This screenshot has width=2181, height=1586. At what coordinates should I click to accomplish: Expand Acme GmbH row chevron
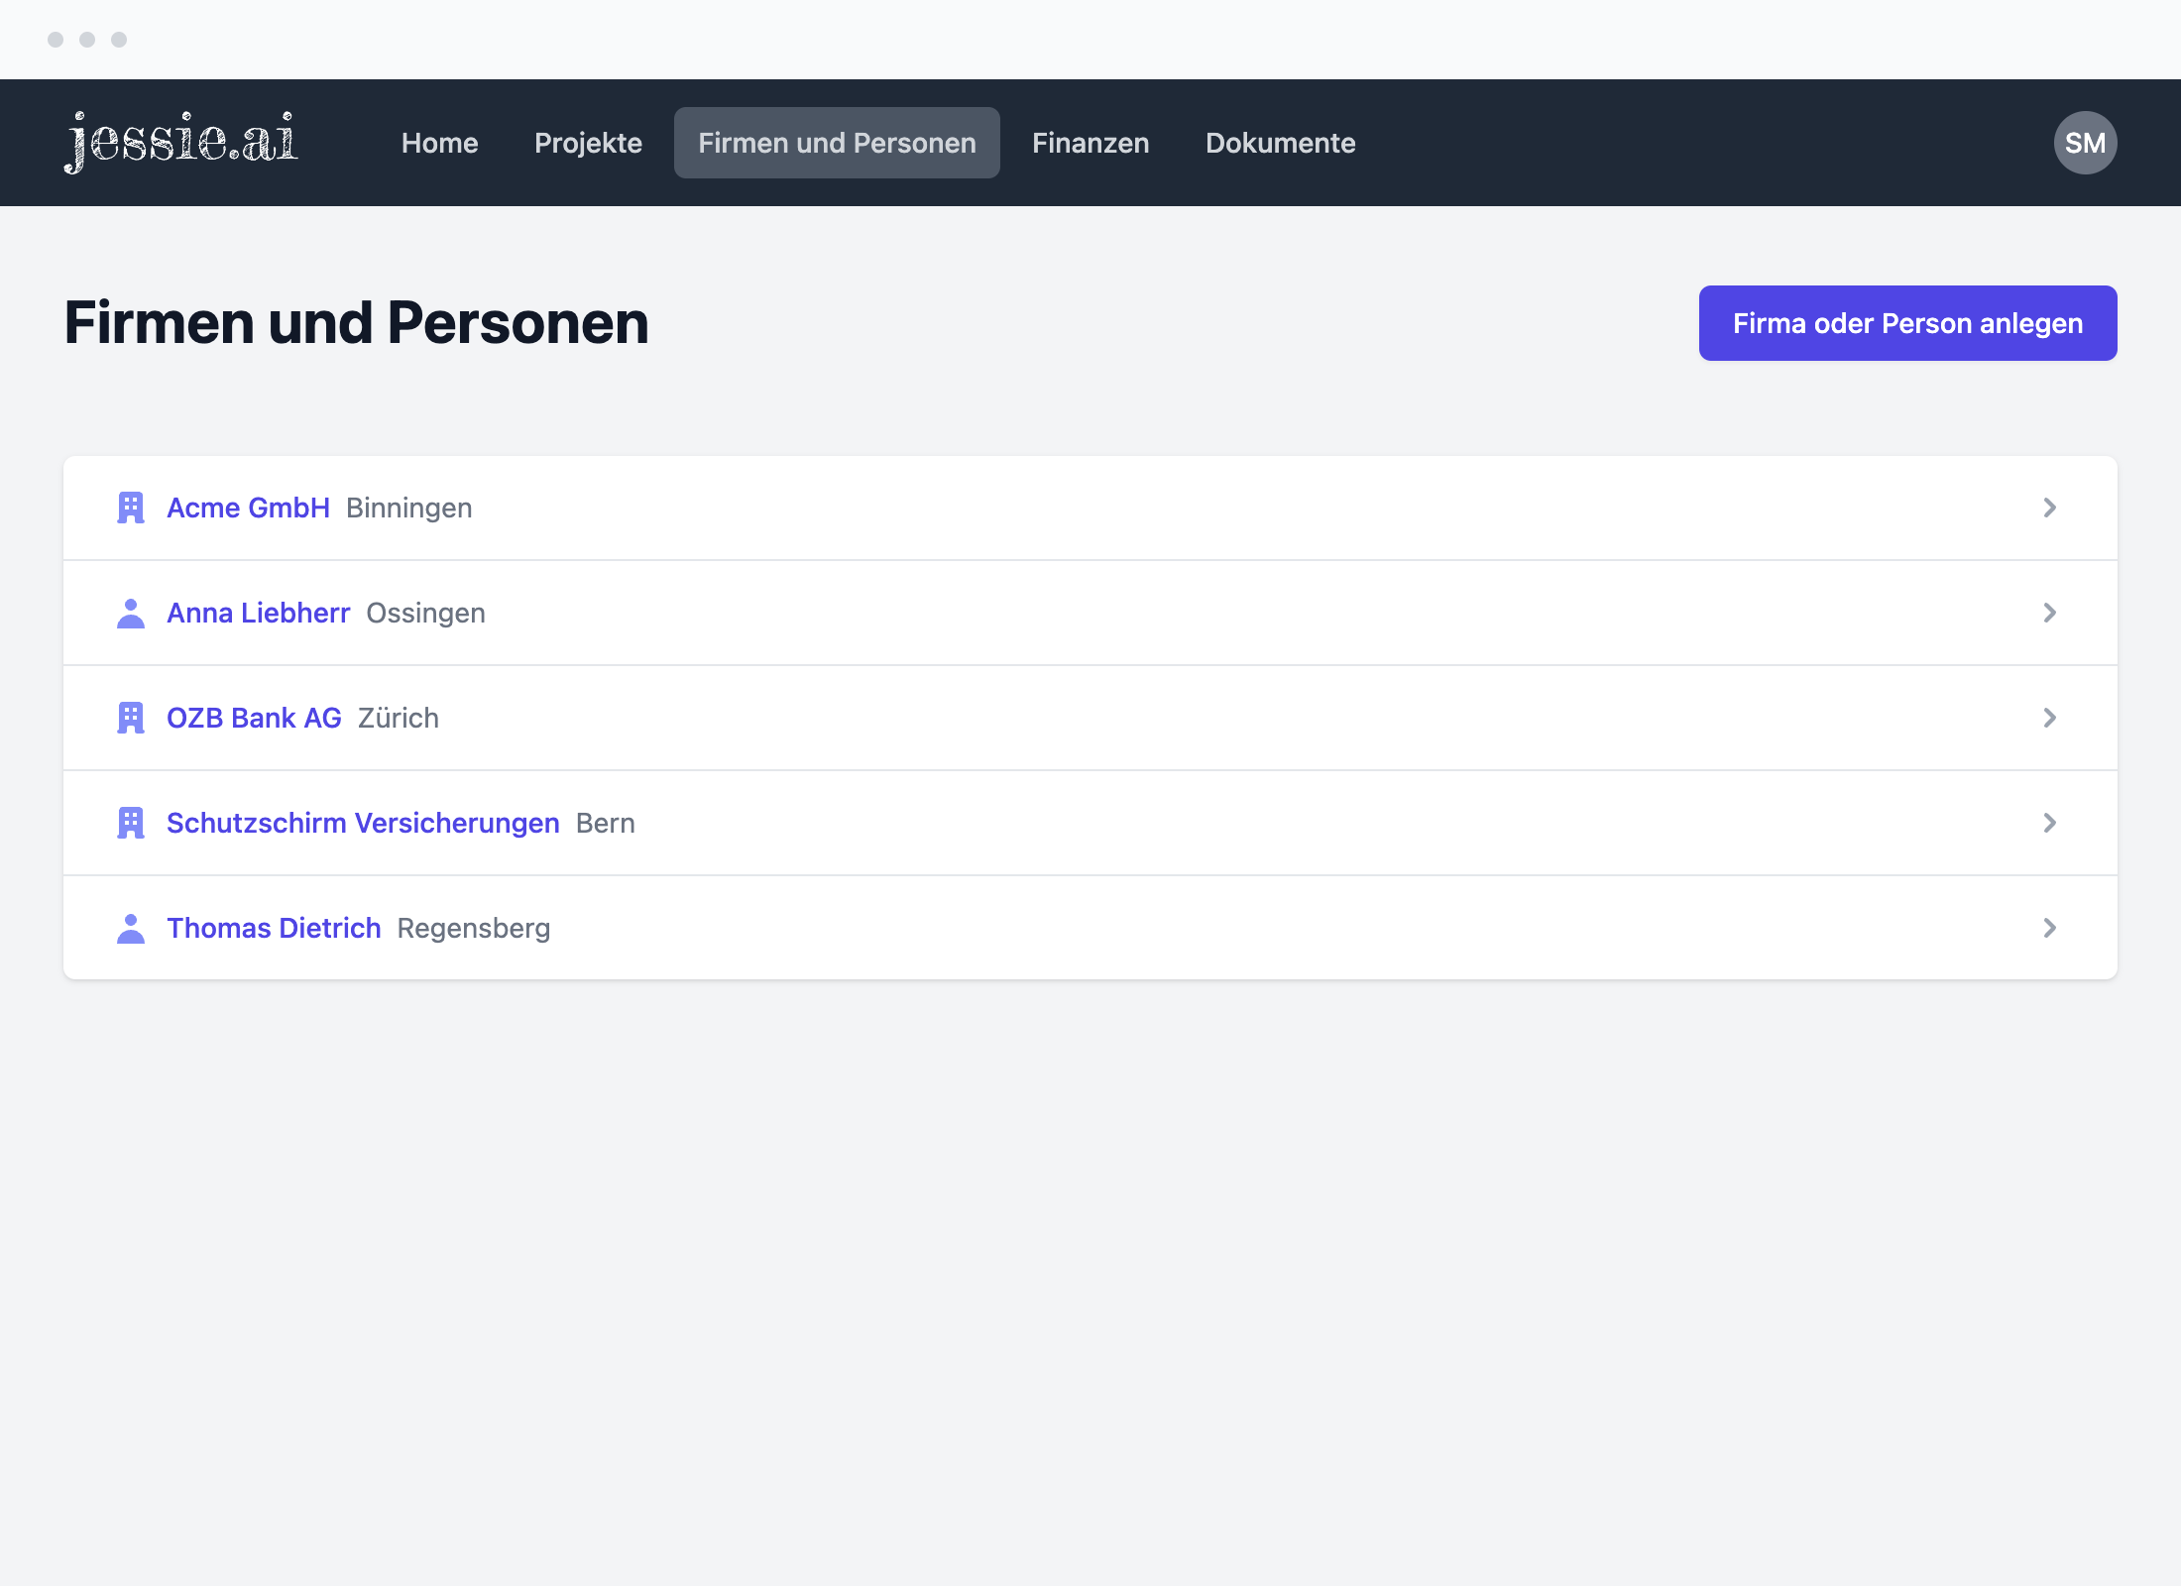pos(2049,508)
